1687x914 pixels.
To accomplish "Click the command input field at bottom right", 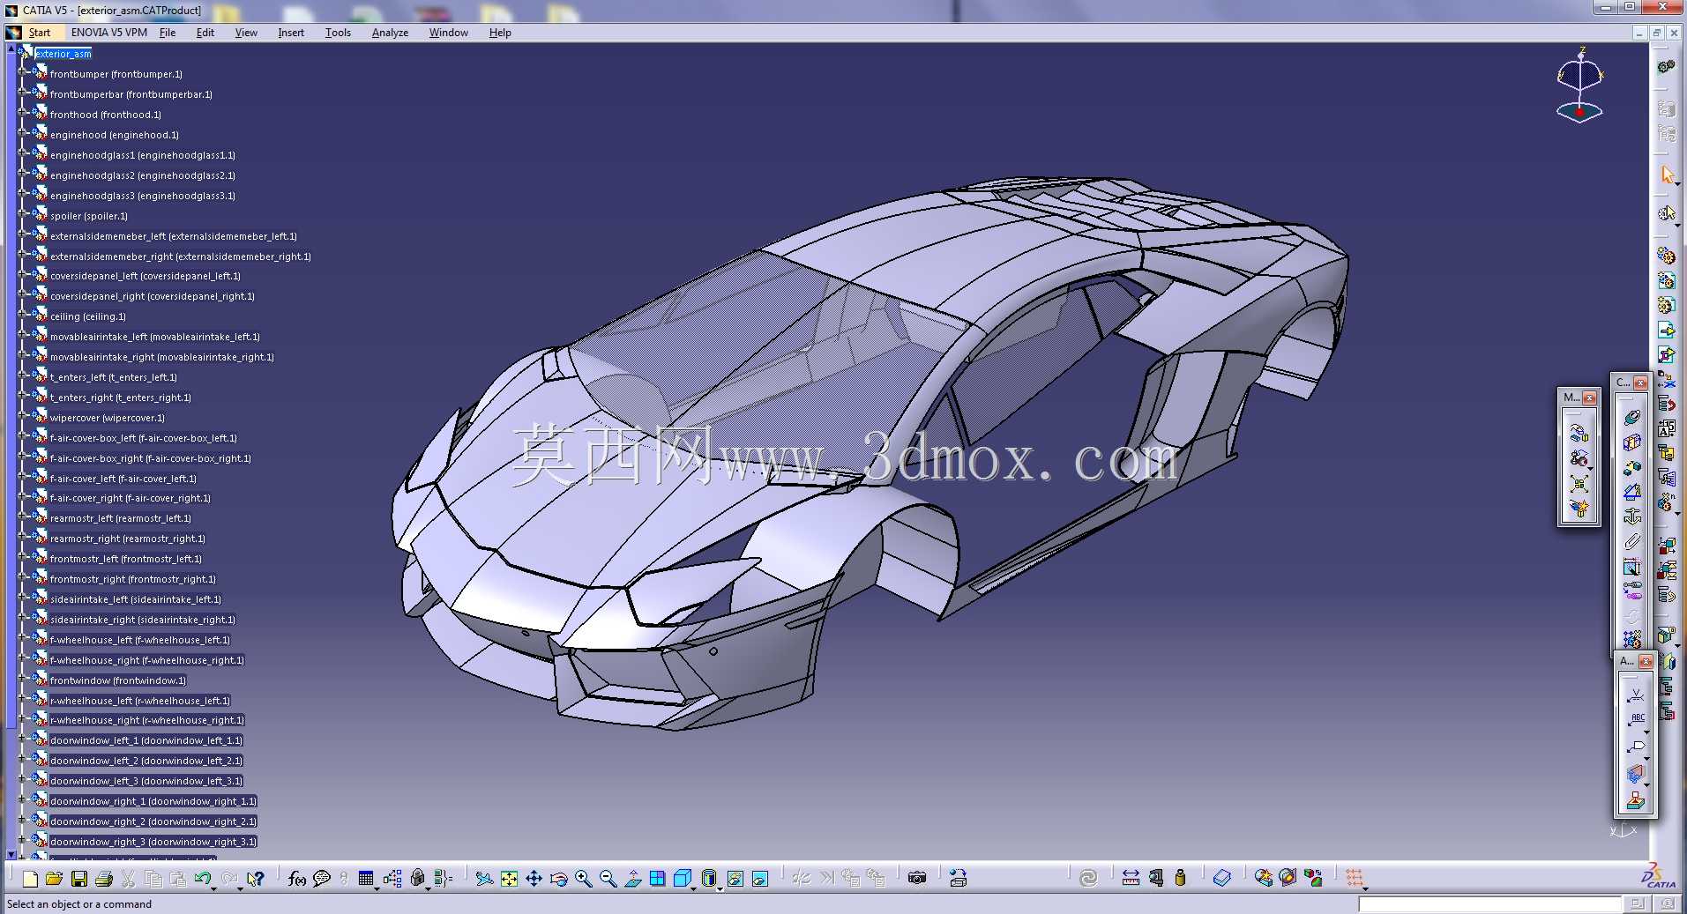I will (1489, 904).
